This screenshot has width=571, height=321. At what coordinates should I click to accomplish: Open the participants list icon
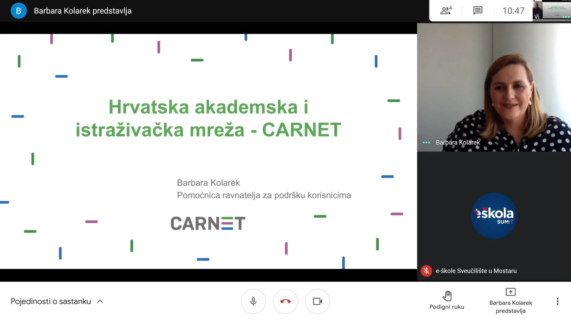[446, 11]
